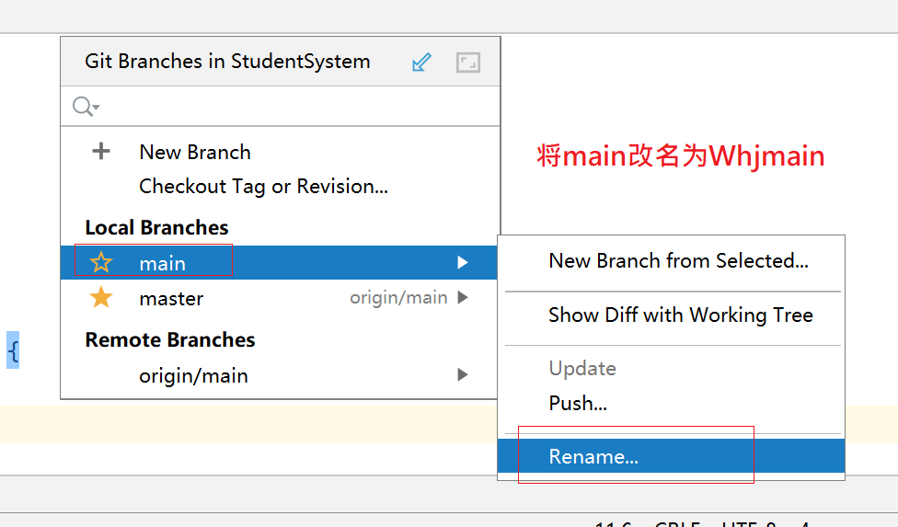Image resolution: width=898 pixels, height=527 pixels.
Task: Open origin/main remote branch submenu arrow
Action: (x=463, y=375)
